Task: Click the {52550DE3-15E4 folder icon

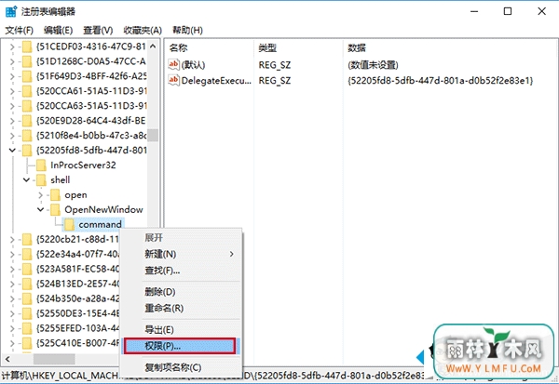Action: 27,313
